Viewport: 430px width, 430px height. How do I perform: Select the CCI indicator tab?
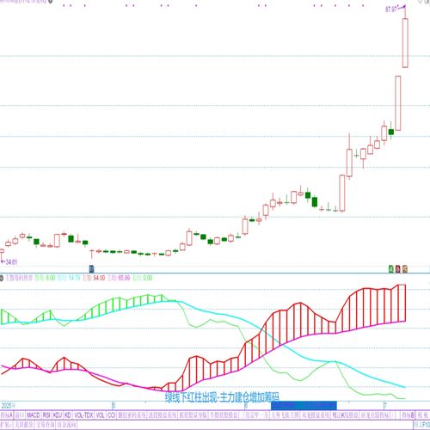(x=111, y=415)
